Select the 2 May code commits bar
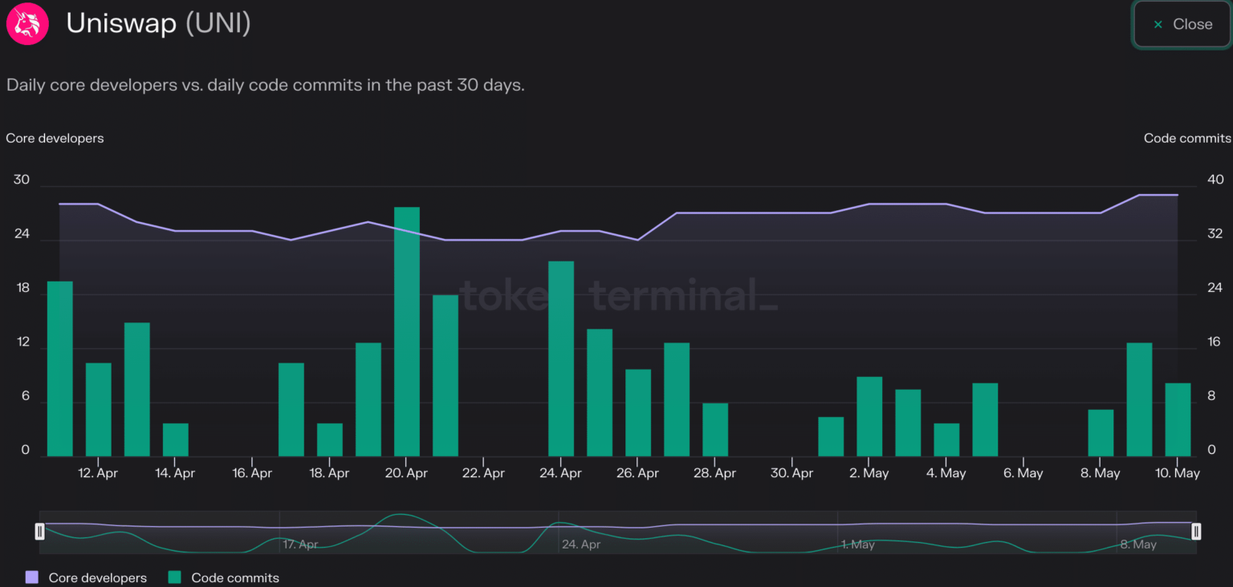 pos(869,416)
